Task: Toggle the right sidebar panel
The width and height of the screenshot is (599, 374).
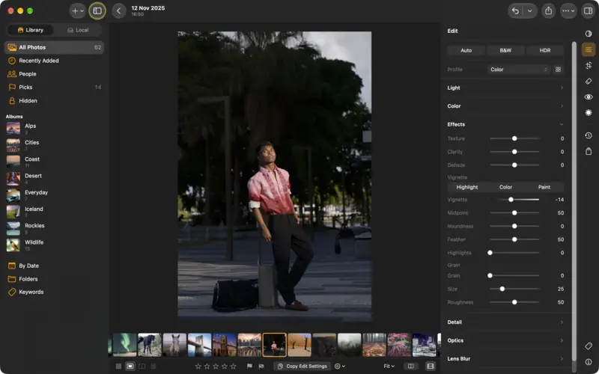Action: tap(588, 10)
